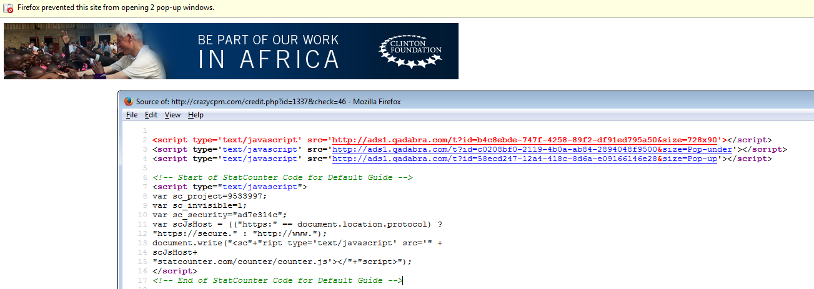The image size is (814, 289).
Task: Click the line 'var sc_project=9533997;'
Action: pos(209,196)
